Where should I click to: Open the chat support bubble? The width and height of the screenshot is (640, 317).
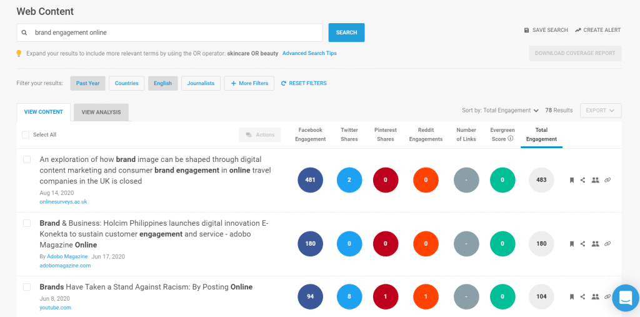pos(625,298)
